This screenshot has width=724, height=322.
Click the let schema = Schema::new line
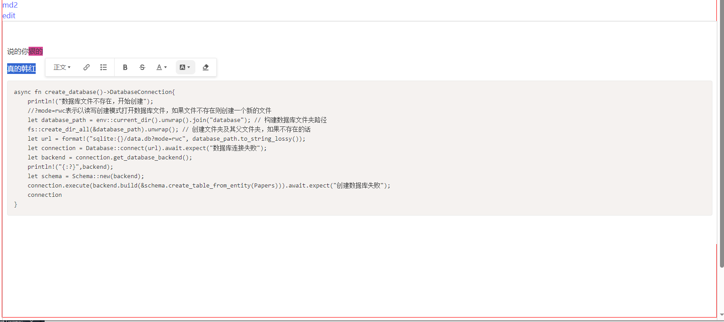click(86, 176)
